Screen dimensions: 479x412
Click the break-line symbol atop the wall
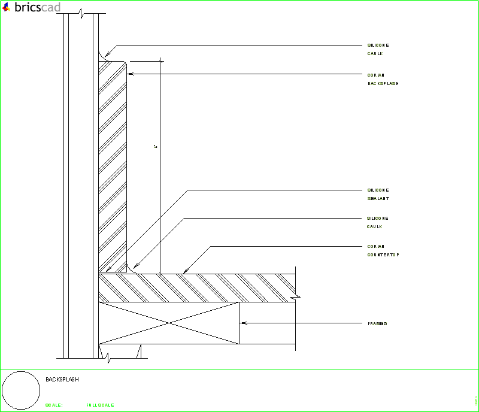pos(78,13)
